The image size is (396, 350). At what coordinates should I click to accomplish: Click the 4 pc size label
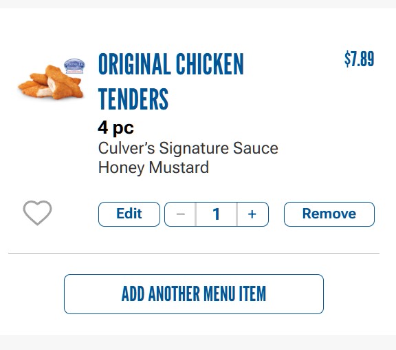coord(115,127)
